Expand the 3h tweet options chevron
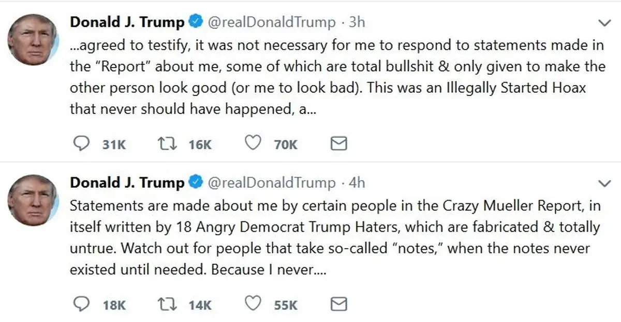 pos(603,23)
